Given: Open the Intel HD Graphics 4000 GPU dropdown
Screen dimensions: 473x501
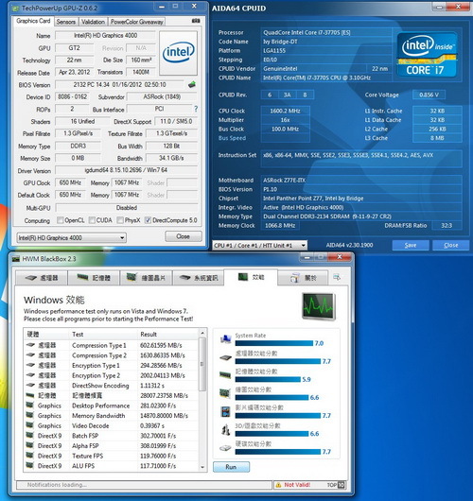Looking at the screenshot, I should (71, 237).
